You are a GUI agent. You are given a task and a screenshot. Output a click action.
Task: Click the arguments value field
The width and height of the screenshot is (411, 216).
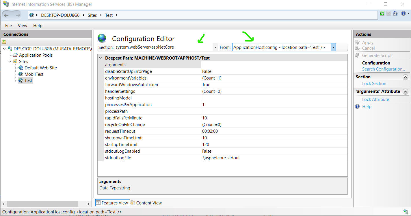pos(274,65)
